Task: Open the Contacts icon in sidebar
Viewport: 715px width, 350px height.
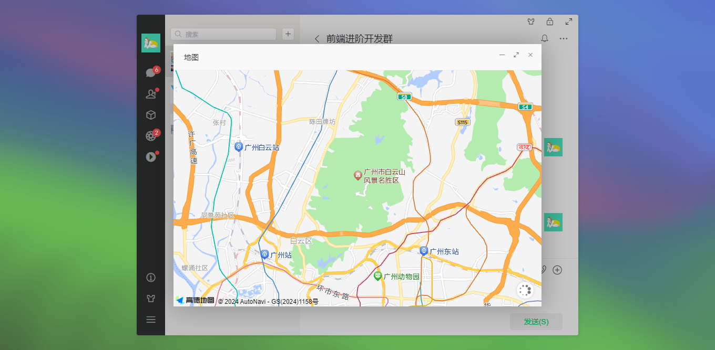Action: 151,93
